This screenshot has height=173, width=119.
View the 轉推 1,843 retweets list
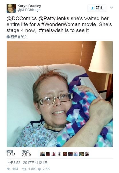point(11,153)
